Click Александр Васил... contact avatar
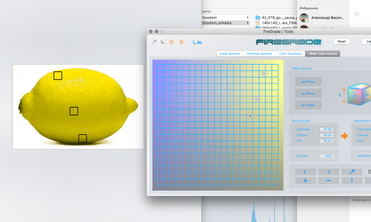371x222 pixels. [x=304, y=18]
